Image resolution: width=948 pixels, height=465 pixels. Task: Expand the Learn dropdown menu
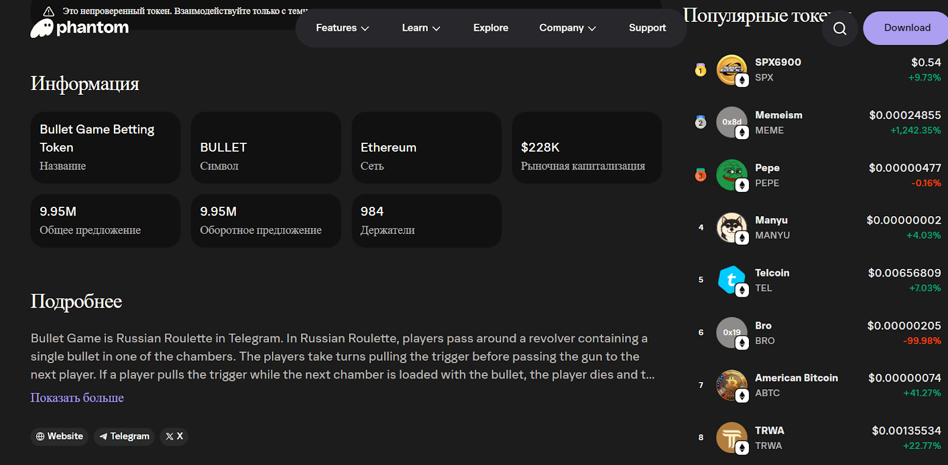421,28
